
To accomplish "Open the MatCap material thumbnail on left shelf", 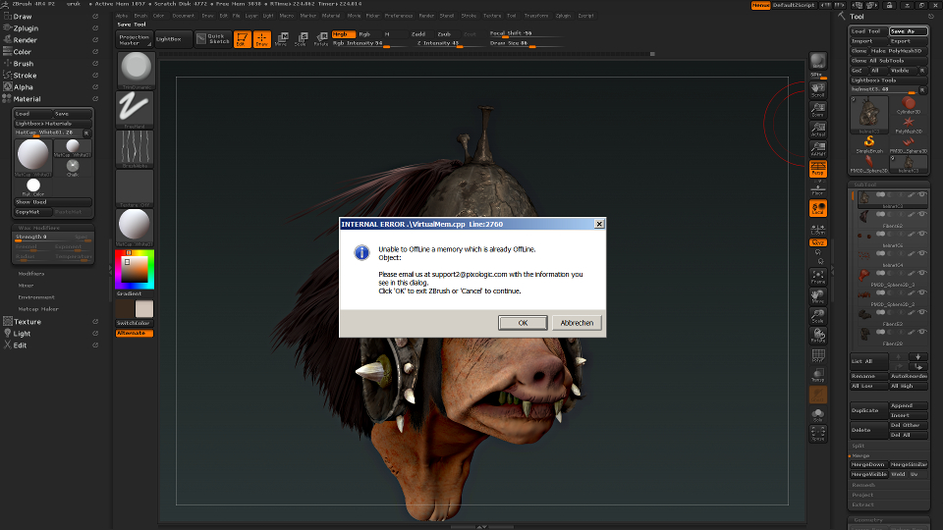I will (136, 227).
